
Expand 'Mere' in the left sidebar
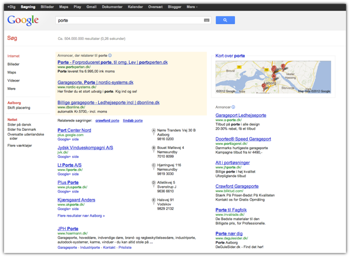point(11,89)
